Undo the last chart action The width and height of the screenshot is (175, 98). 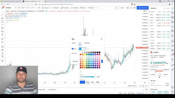pos(96,8)
